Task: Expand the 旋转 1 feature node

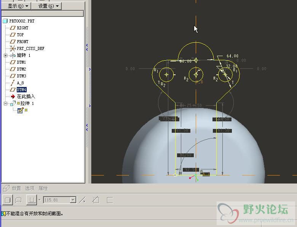Action: point(5,55)
